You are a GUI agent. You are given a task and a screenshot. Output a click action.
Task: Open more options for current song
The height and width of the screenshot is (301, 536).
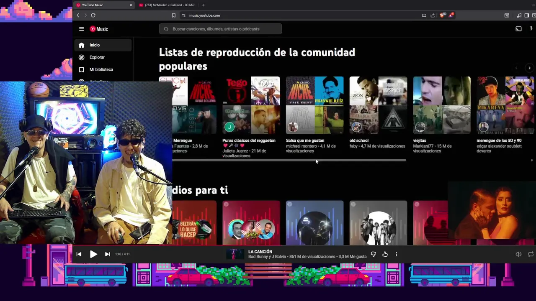396,254
